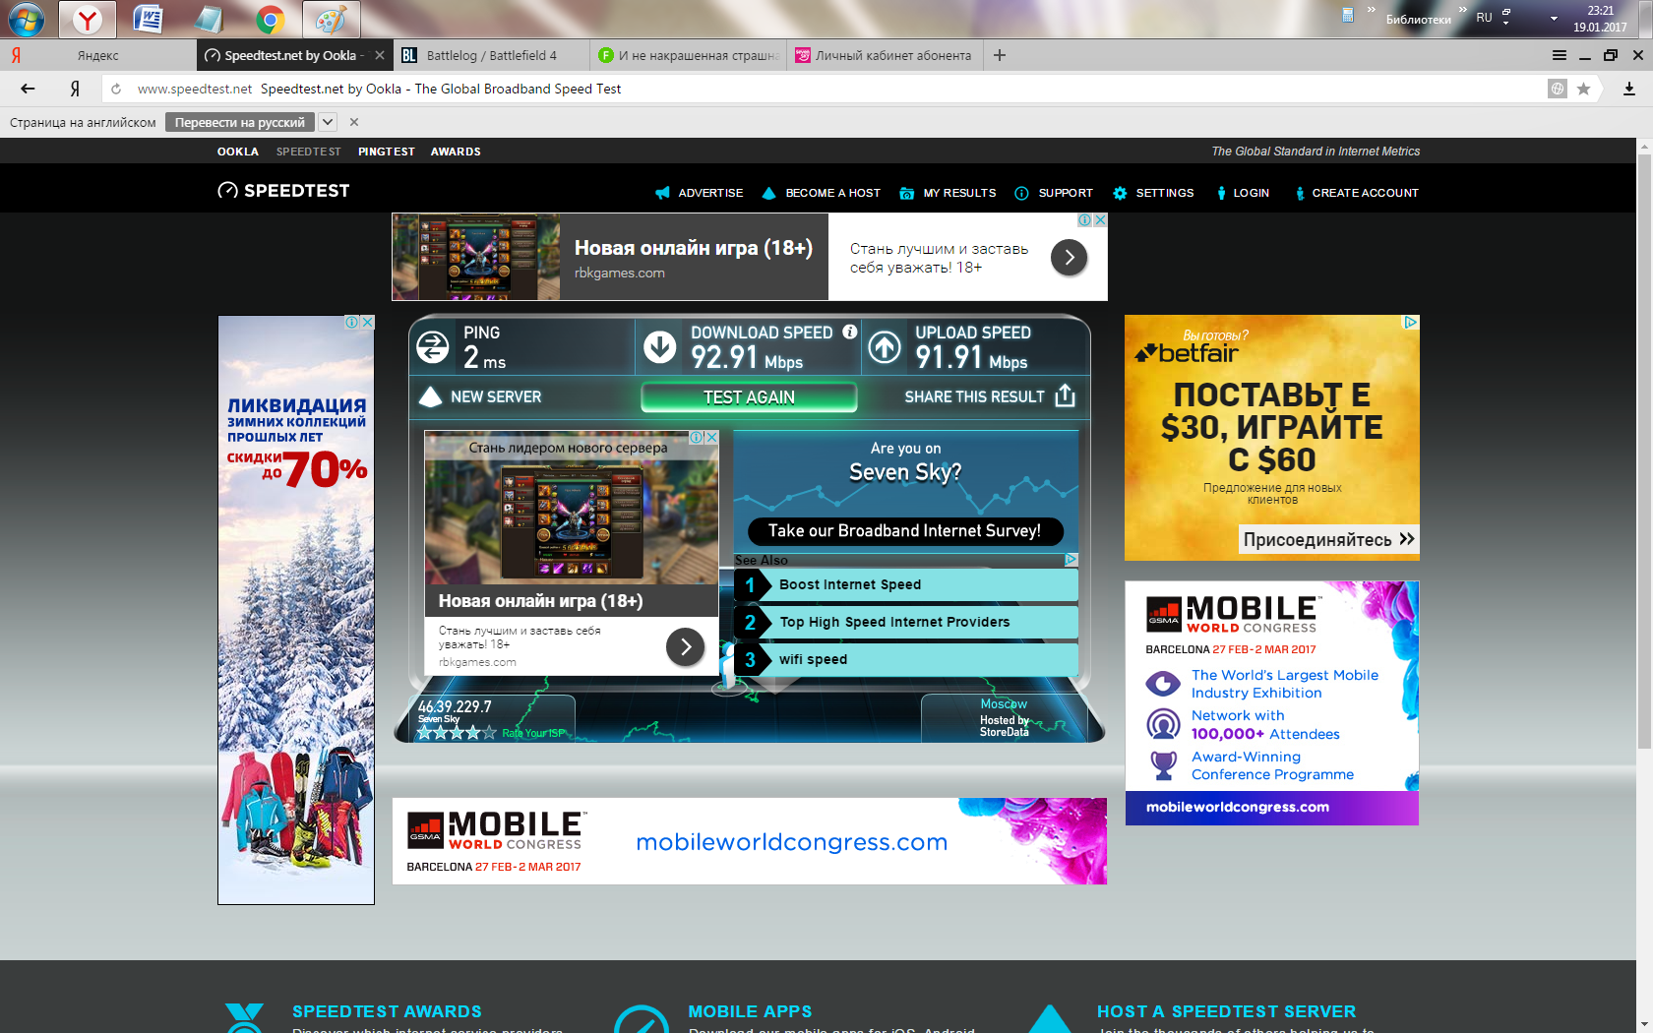The image size is (1653, 1033).
Task: Click download speed arrow icon
Action: point(659,346)
